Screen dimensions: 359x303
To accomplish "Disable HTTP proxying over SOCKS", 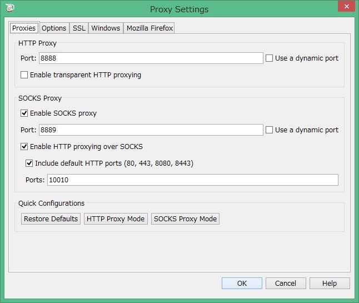I will (x=24, y=146).
